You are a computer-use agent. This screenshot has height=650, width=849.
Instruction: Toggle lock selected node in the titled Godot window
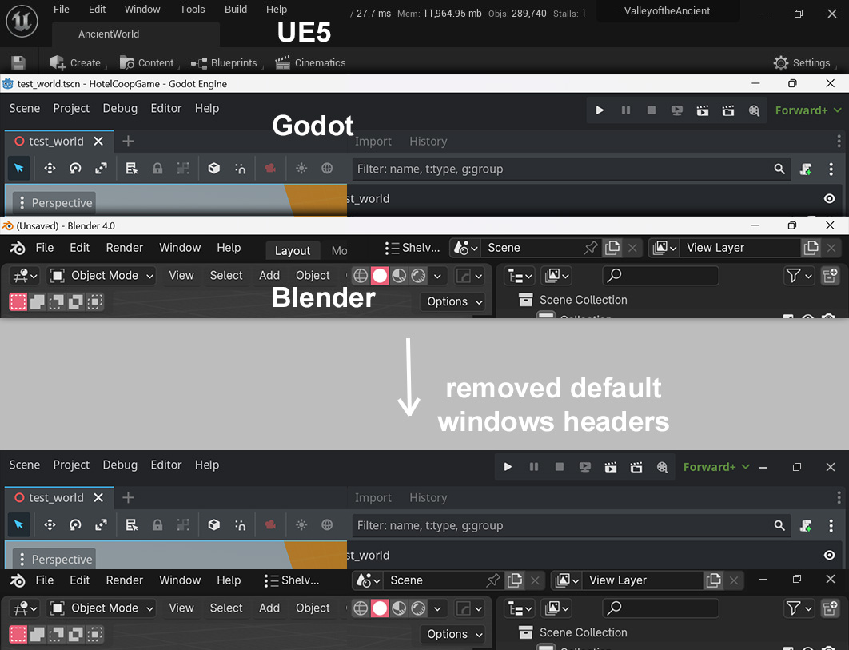[157, 169]
